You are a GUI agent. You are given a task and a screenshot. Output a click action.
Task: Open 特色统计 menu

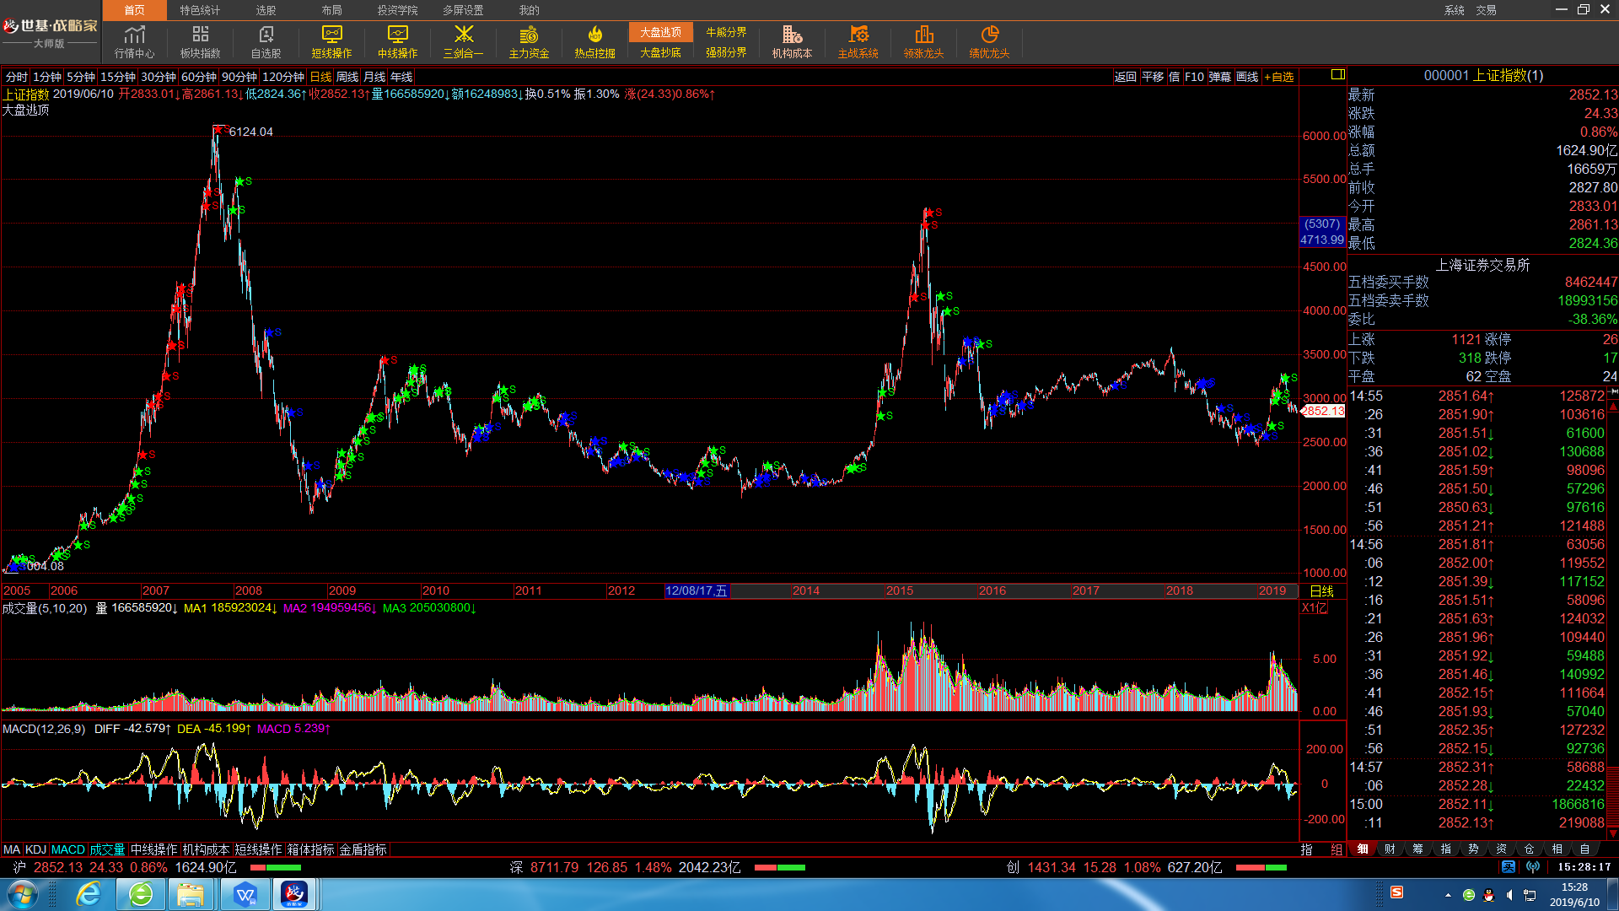(200, 10)
